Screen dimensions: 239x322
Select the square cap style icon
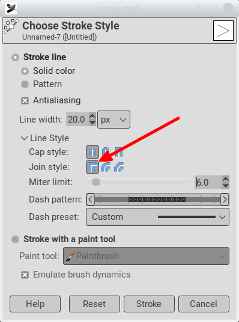(x=119, y=152)
